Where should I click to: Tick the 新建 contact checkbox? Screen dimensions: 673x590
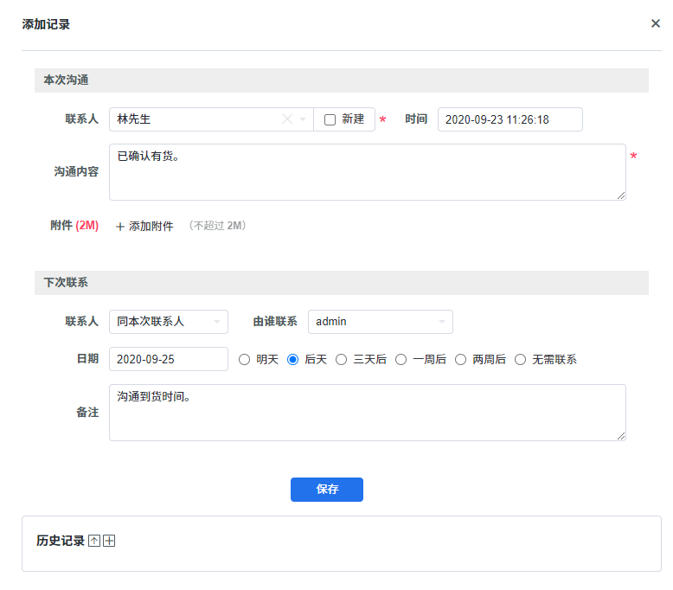point(330,119)
